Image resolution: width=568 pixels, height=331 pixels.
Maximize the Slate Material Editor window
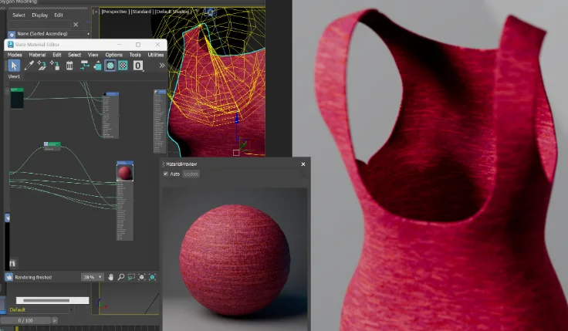138,45
